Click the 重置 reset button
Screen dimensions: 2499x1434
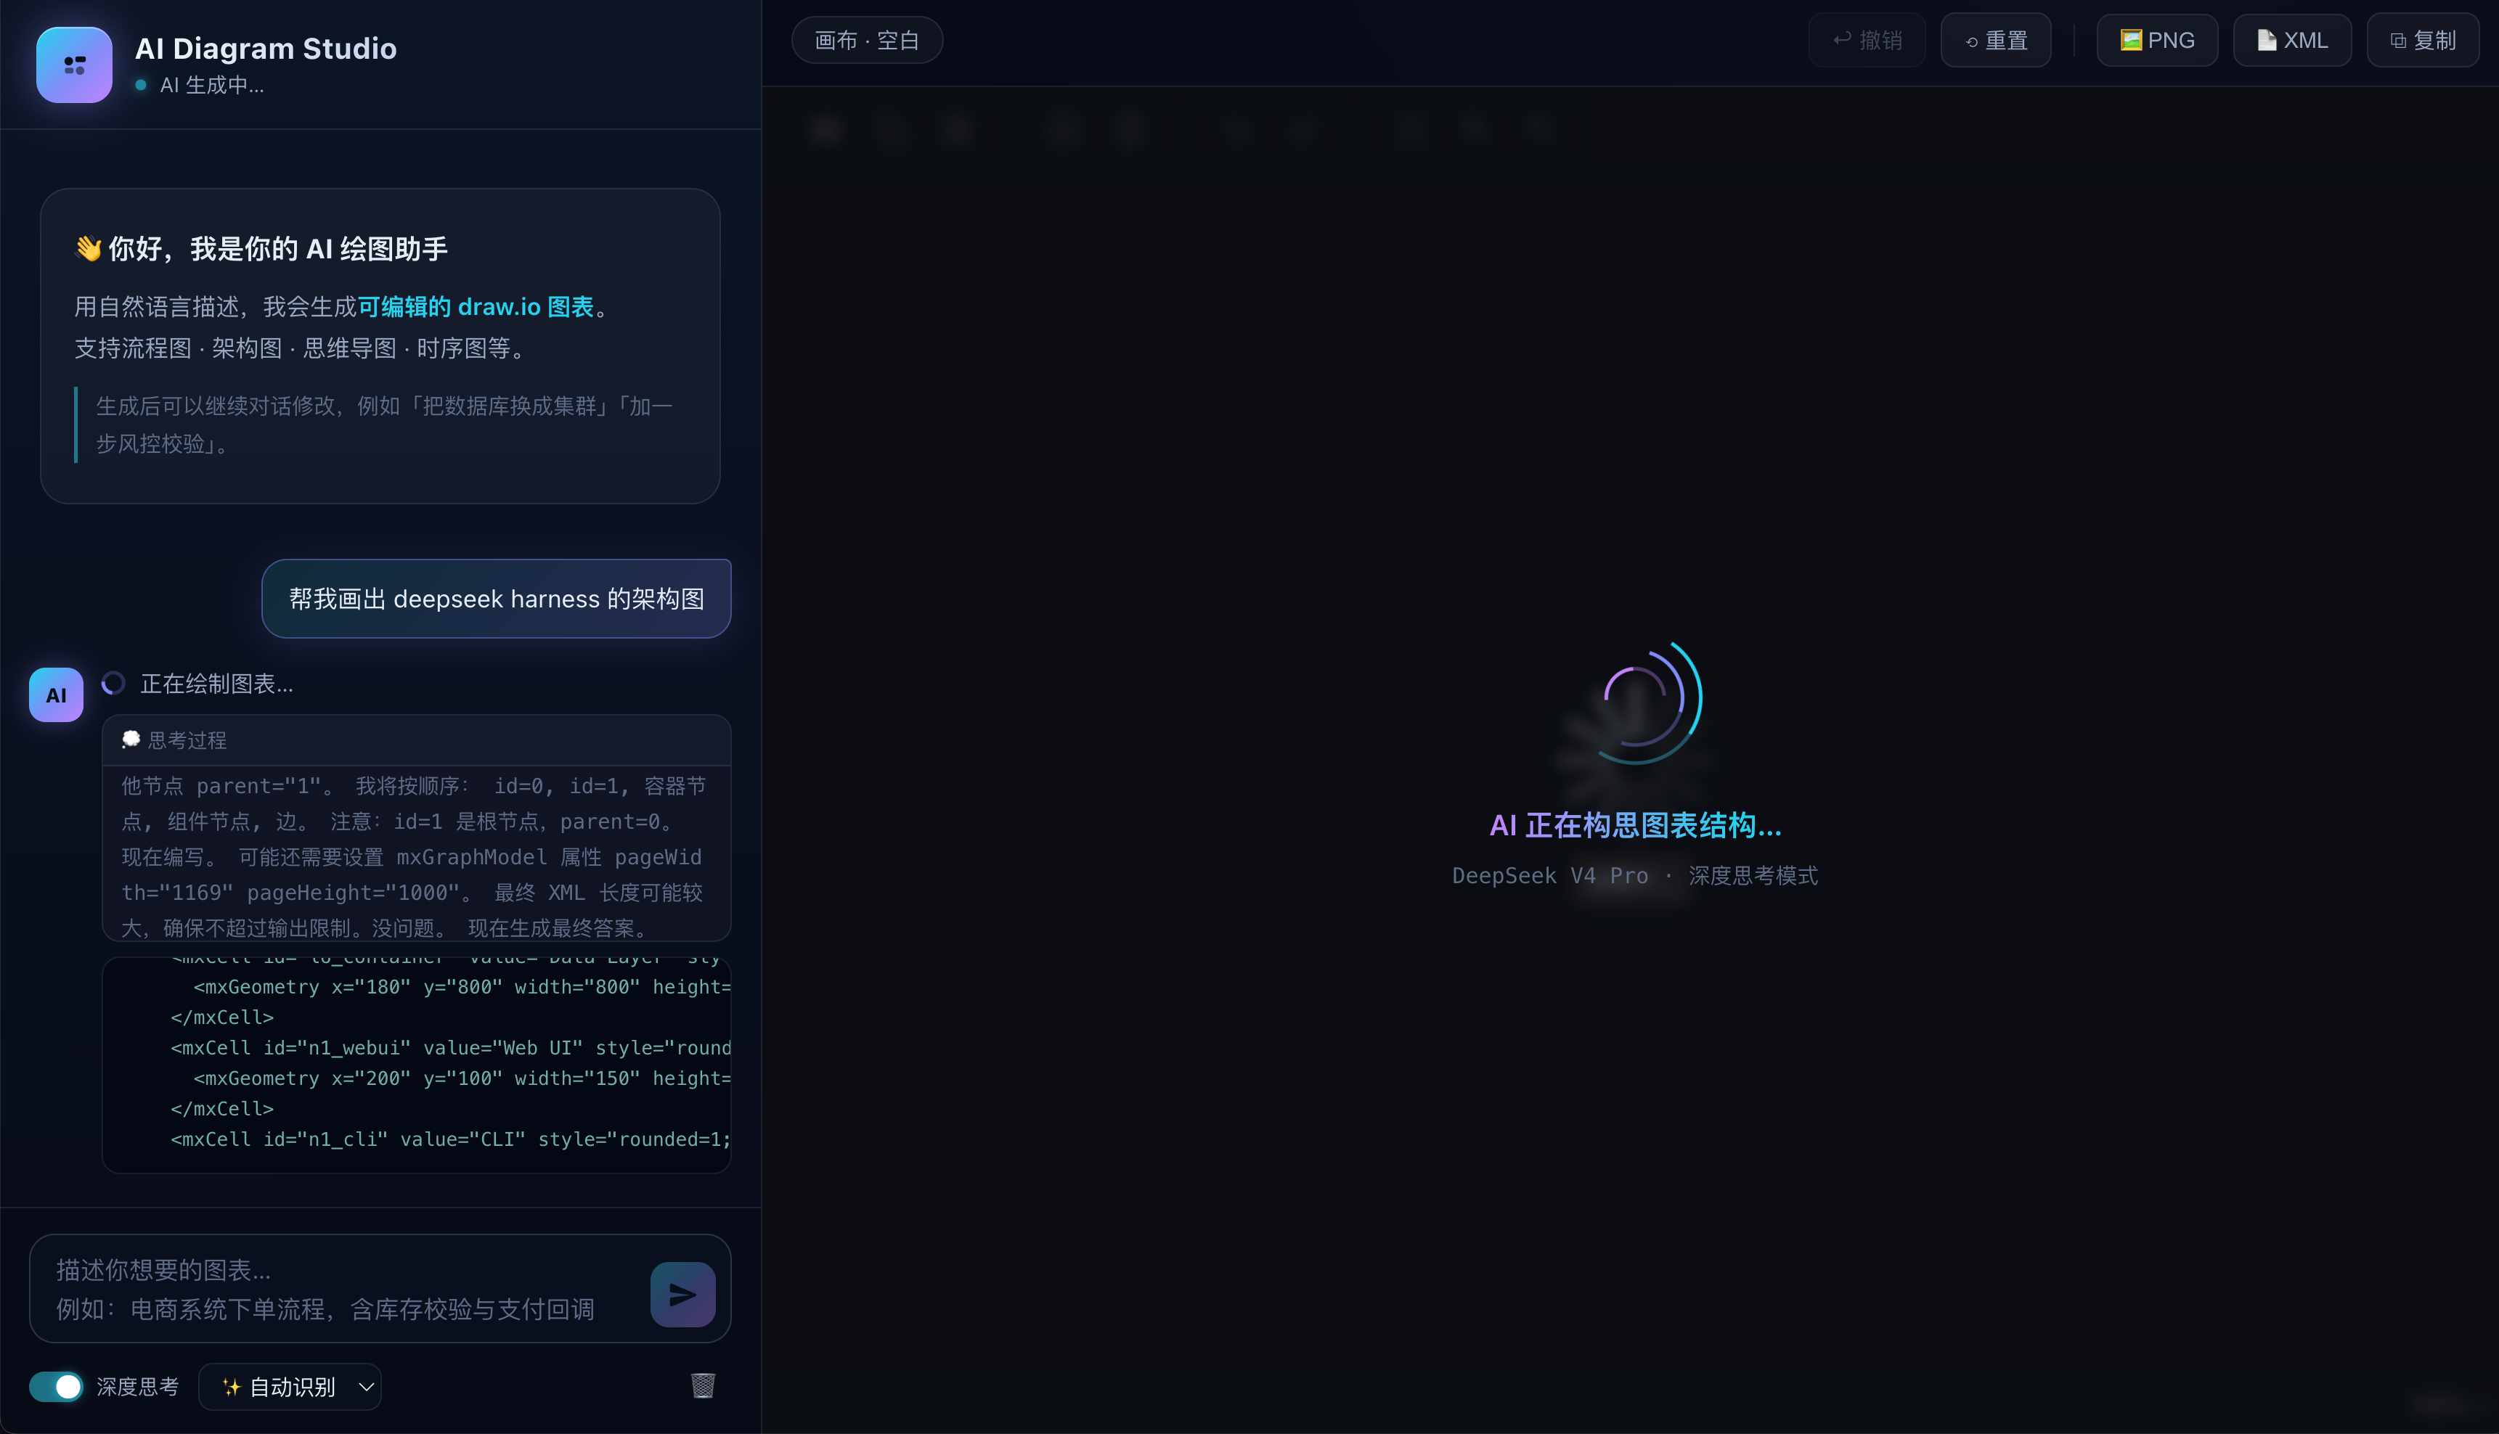pos(1996,41)
